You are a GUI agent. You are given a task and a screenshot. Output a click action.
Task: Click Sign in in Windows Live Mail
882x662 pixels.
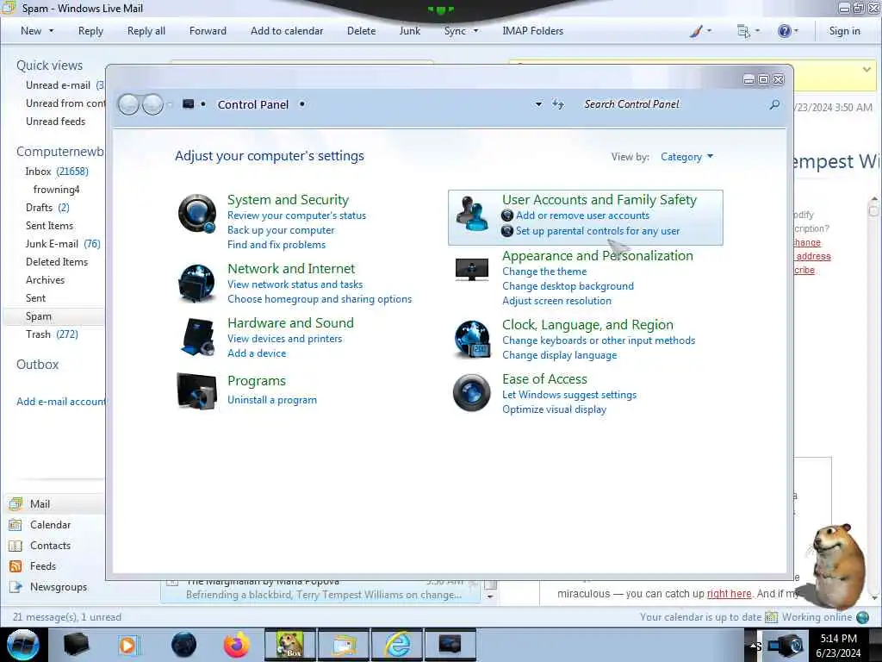click(x=844, y=31)
